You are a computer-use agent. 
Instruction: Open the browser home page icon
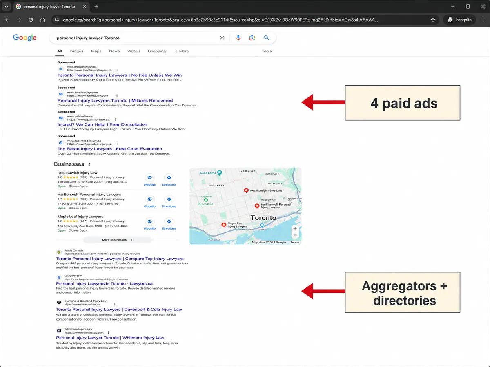(x=42, y=20)
